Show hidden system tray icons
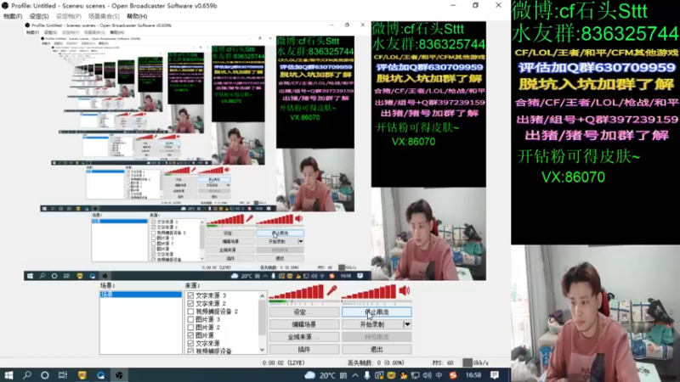The width and height of the screenshot is (680, 382). [x=355, y=375]
